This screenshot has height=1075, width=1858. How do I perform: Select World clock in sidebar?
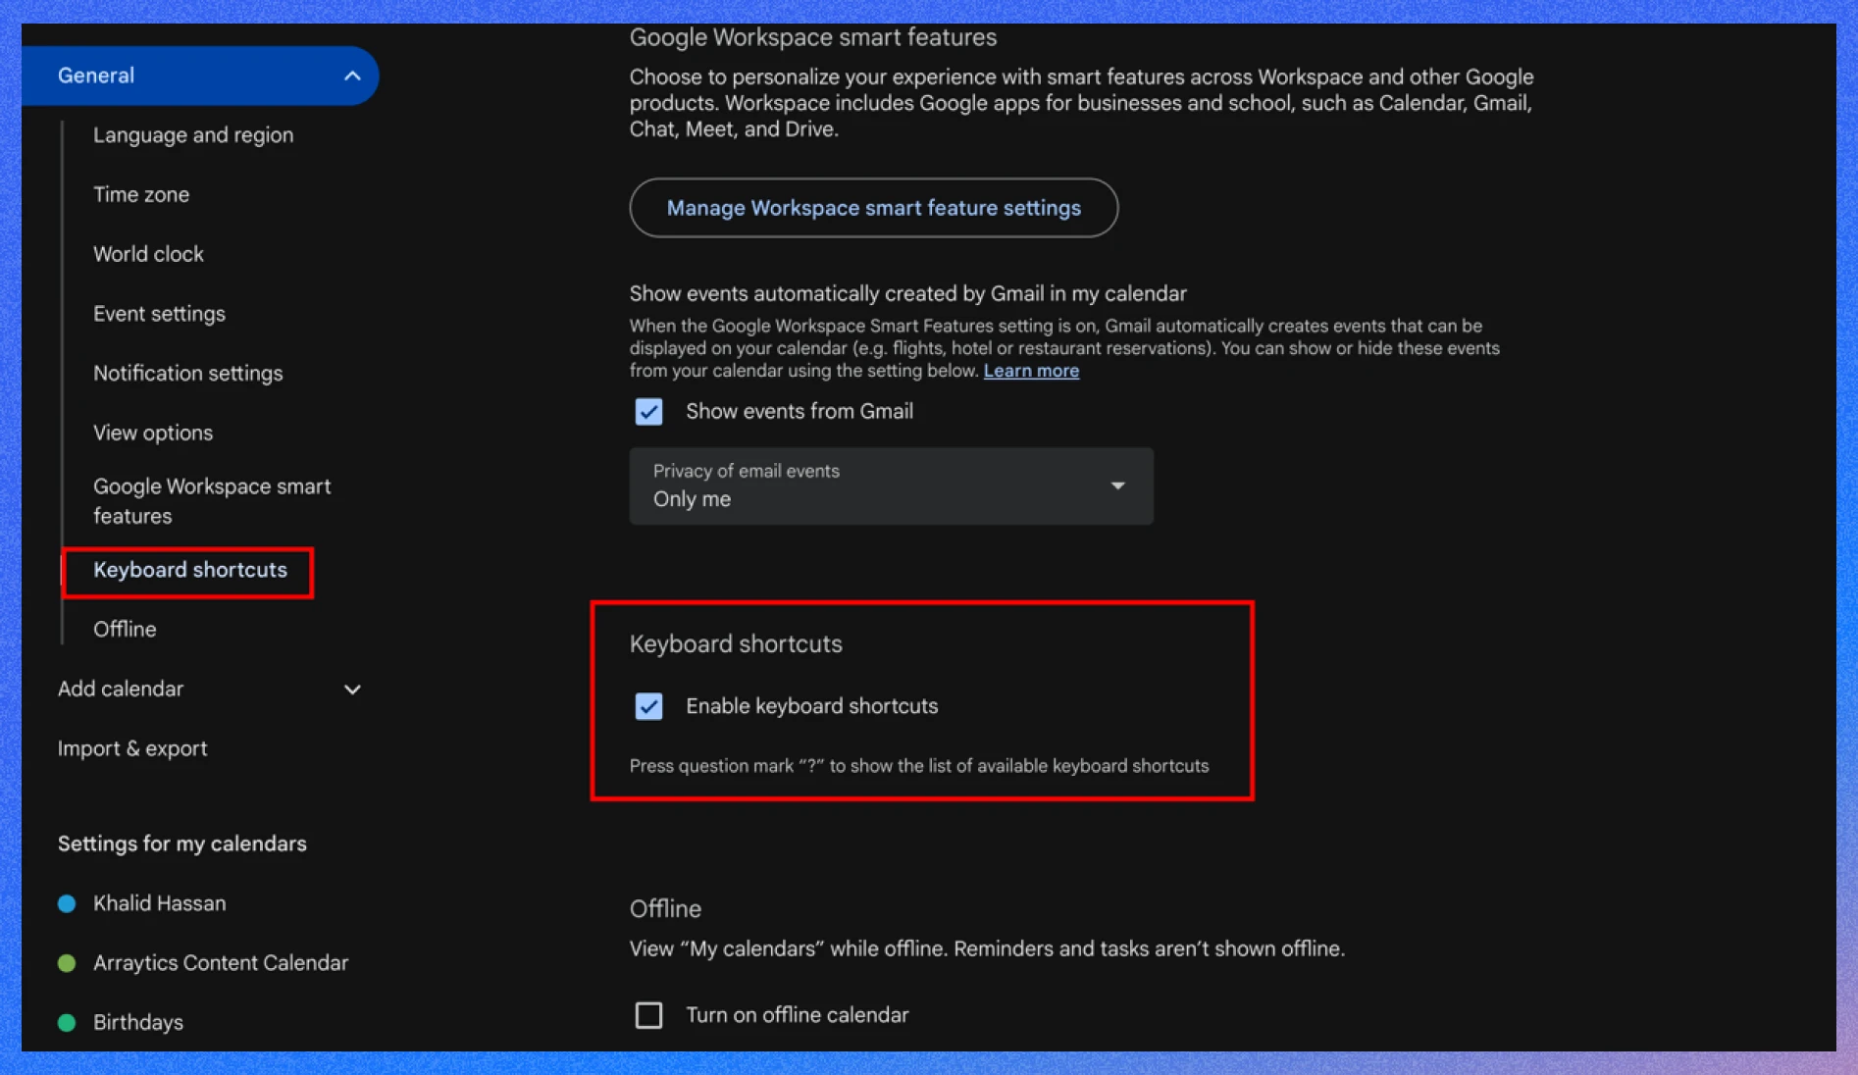(x=148, y=254)
